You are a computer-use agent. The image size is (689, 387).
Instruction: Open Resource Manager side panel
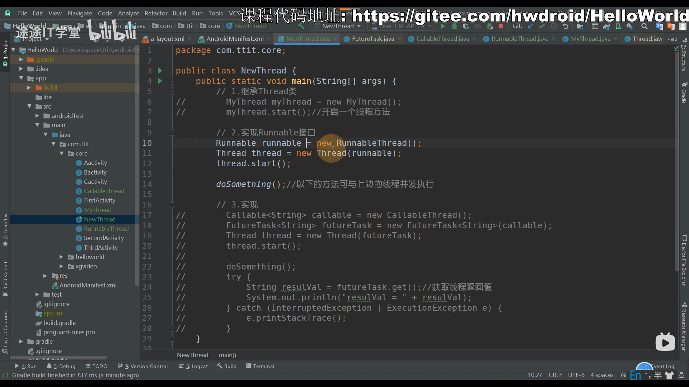[684, 326]
